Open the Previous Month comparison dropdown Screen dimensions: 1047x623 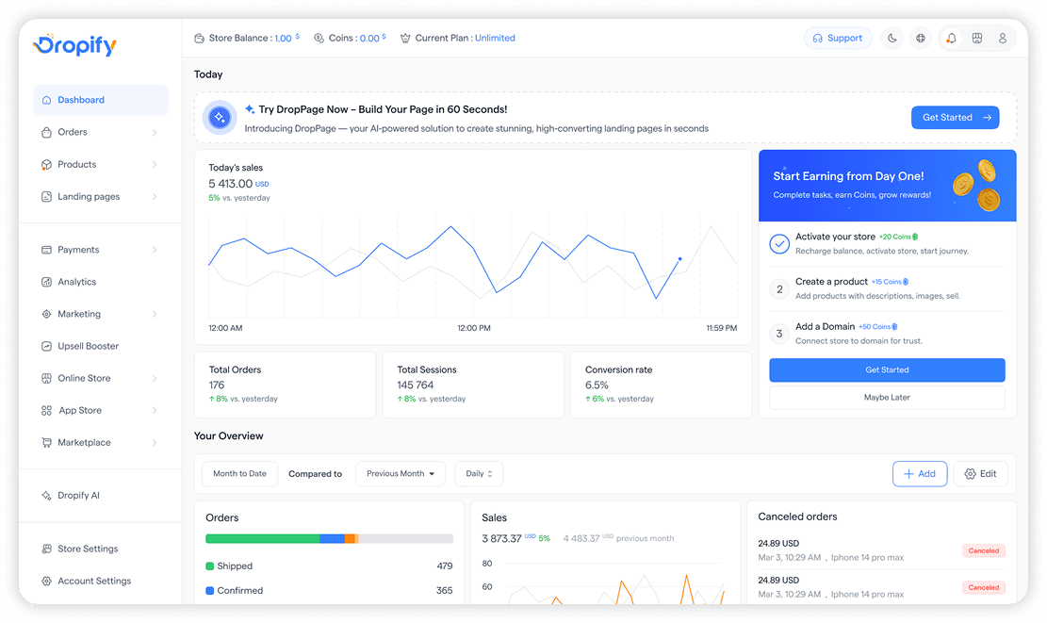tap(400, 473)
